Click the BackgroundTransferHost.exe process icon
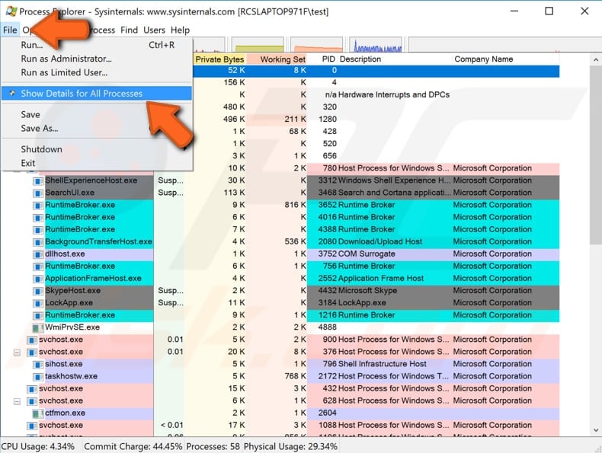The width and height of the screenshot is (602, 453). pos(37,242)
